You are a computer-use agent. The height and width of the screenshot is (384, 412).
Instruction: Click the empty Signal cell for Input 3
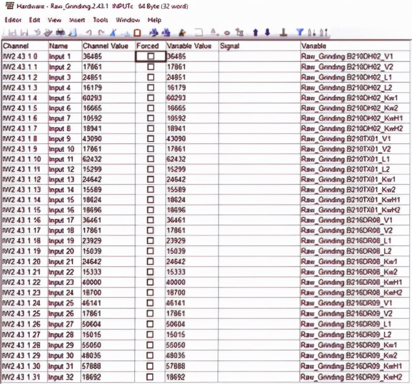[259, 77]
